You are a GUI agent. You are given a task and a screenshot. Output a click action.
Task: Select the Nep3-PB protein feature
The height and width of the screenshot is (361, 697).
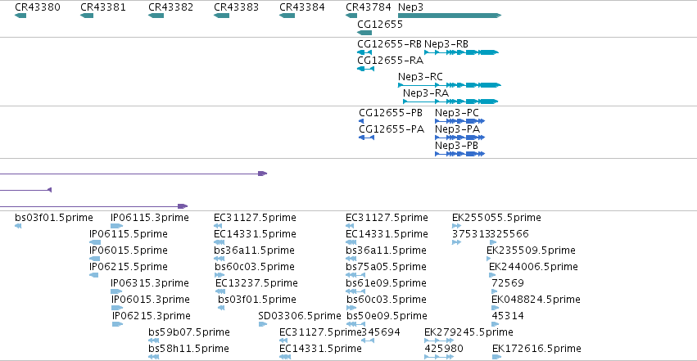[460, 154]
